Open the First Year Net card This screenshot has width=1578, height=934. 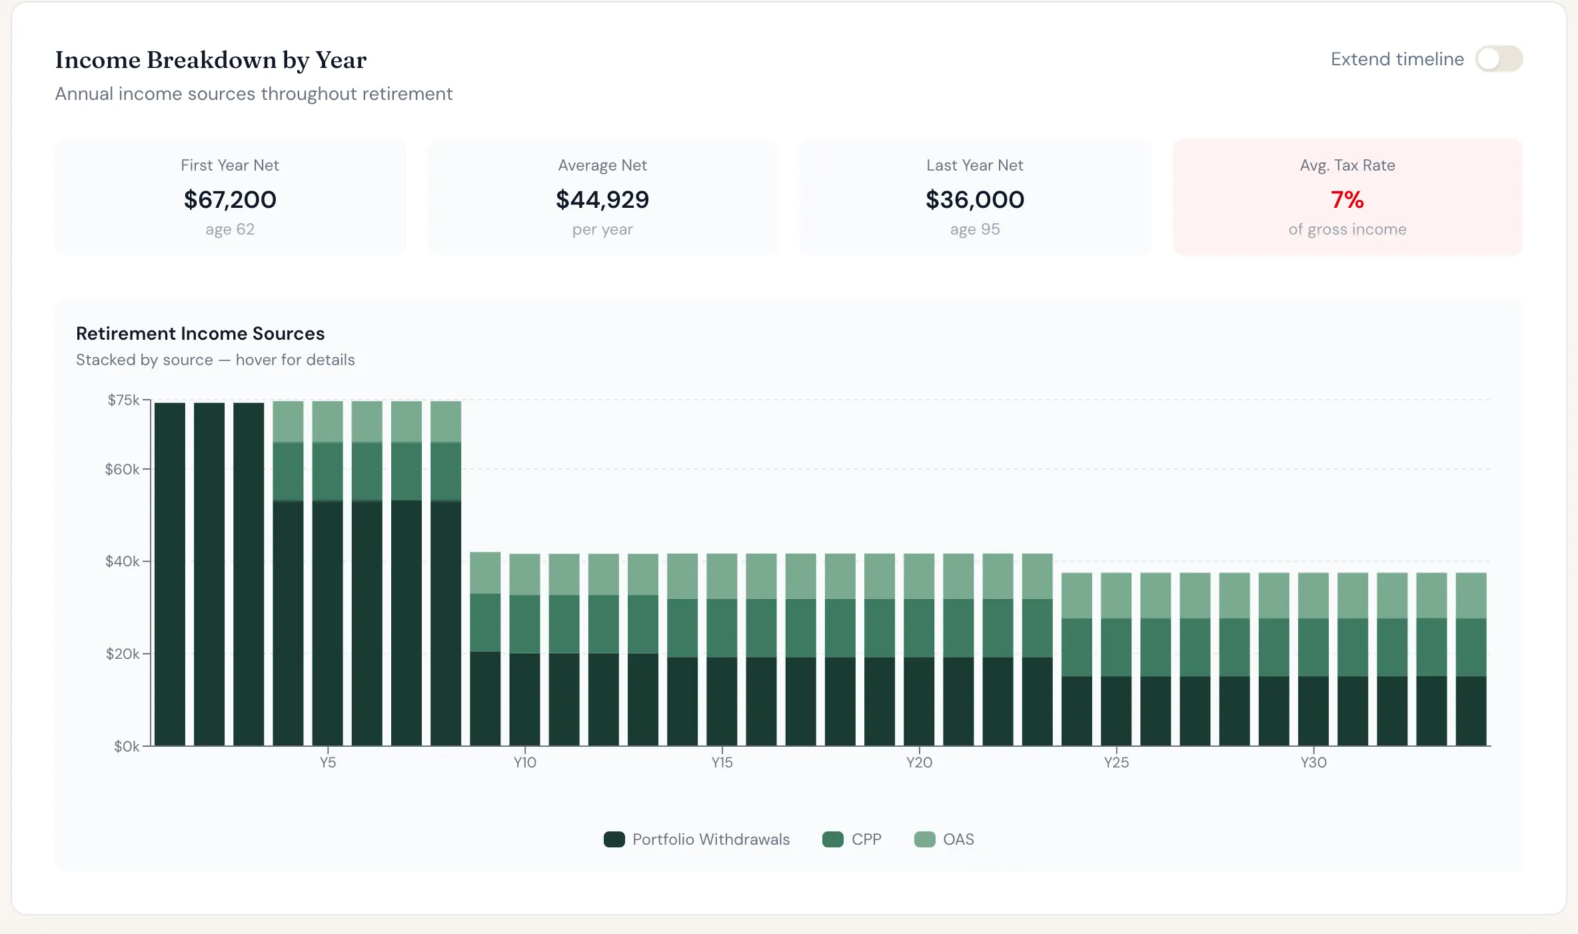point(230,197)
